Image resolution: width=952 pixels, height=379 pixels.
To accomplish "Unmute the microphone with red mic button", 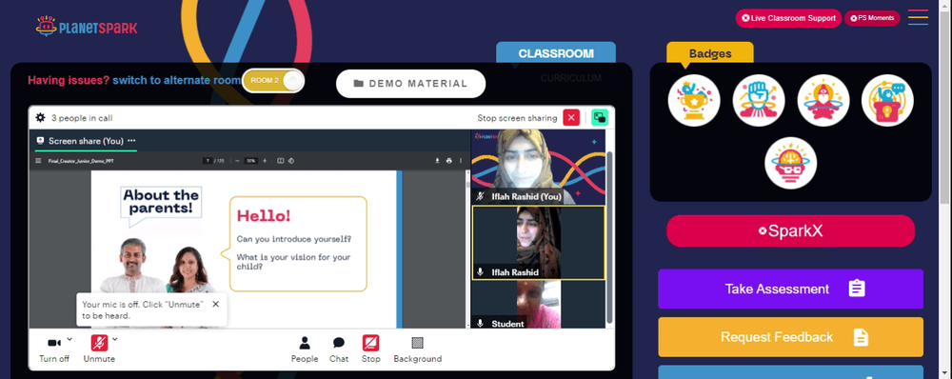I will coord(100,343).
